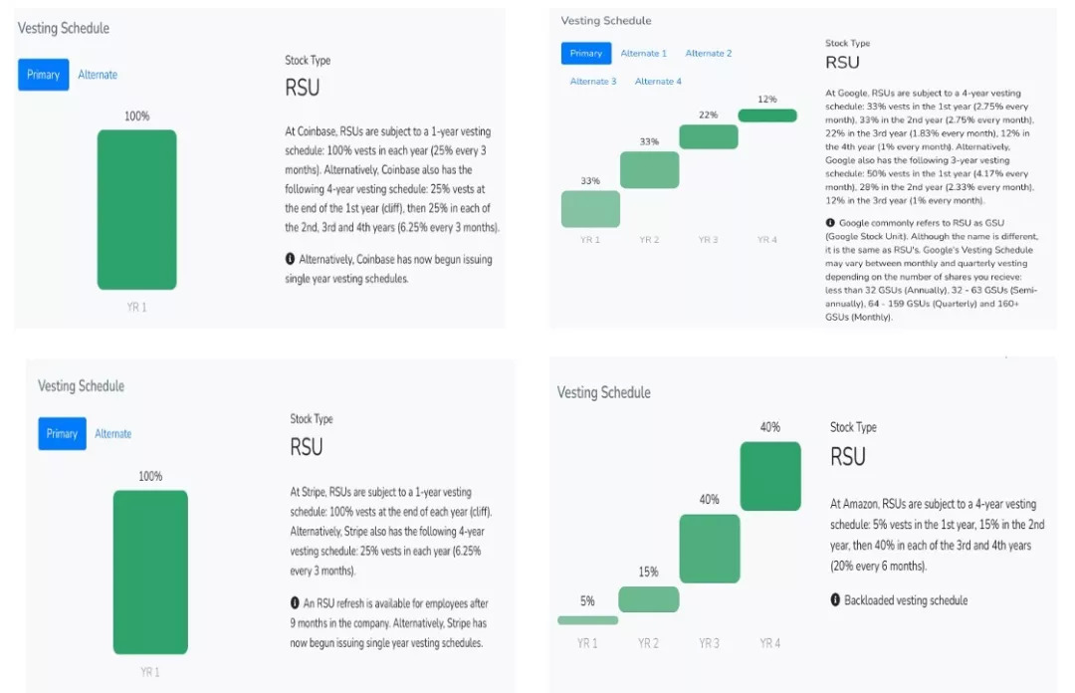Screen dimensions: 1075x693
Task: Click Google's 12% YR 4 vesting bar
Action: pyautogui.click(x=766, y=115)
